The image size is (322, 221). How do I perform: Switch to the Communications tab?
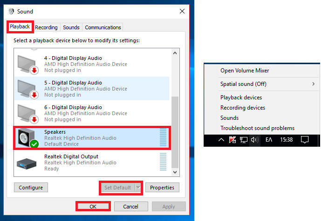tap(103, 27)
